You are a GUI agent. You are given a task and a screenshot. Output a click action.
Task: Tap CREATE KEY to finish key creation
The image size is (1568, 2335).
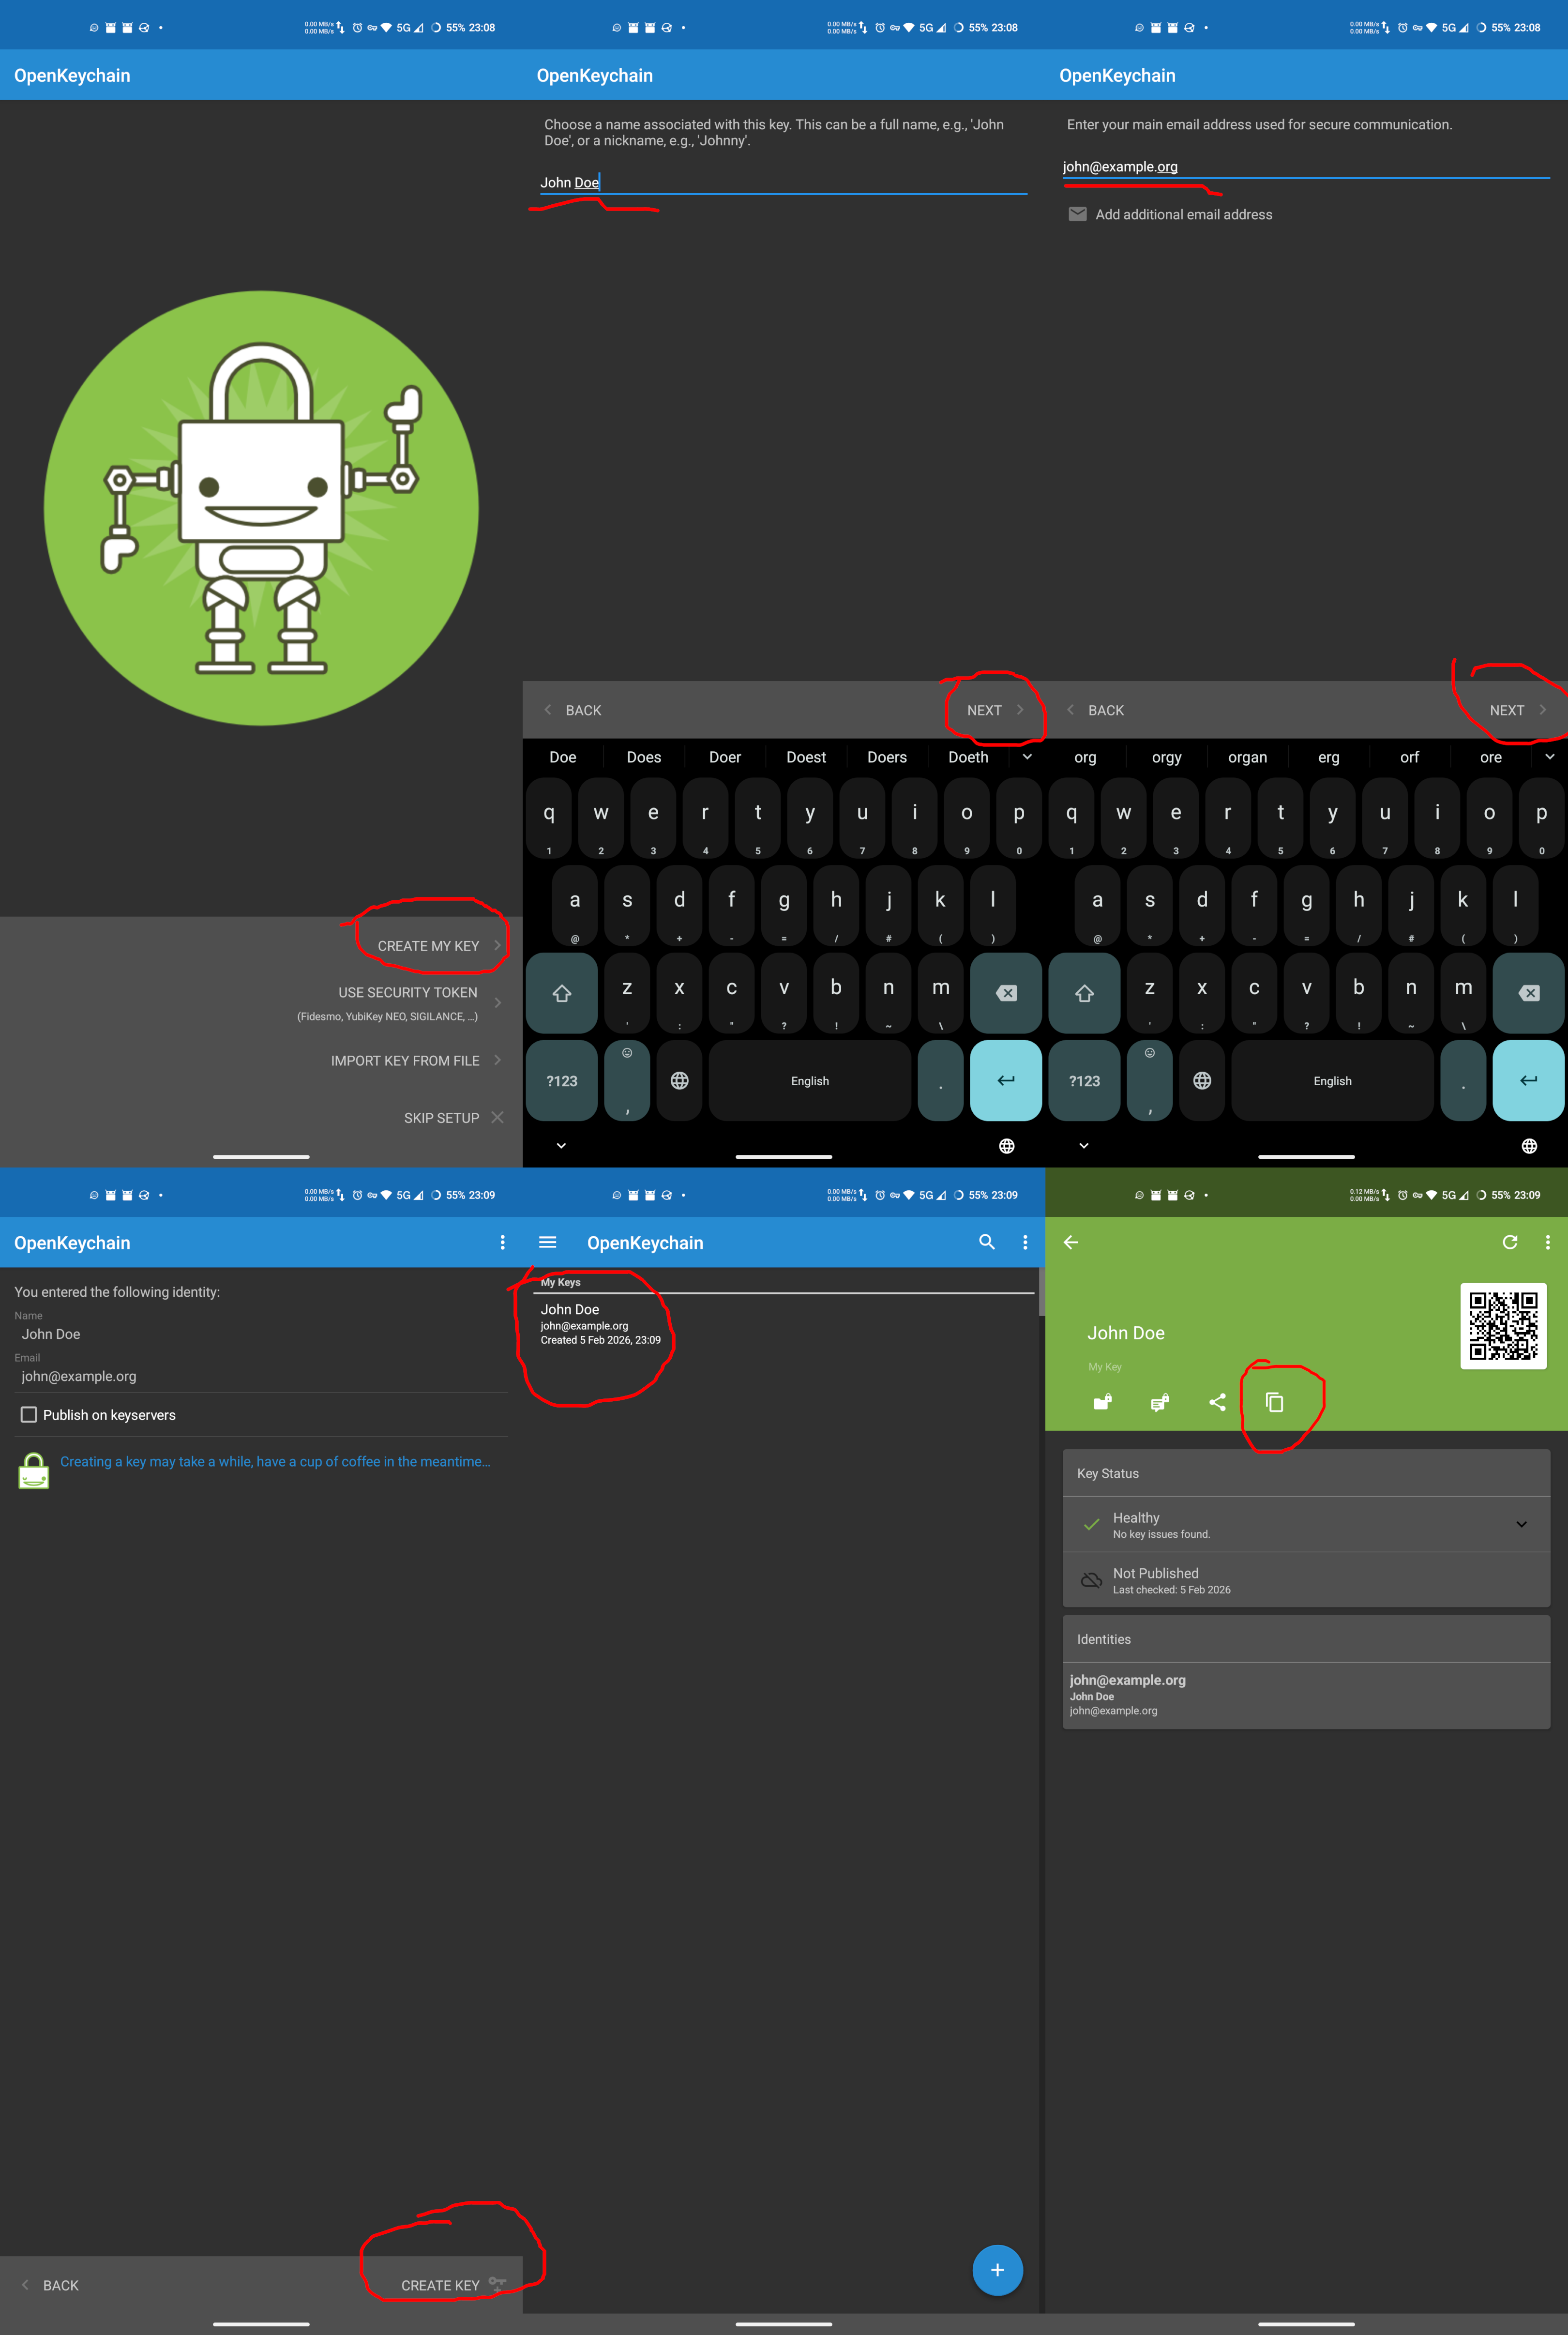(440, 2284)
